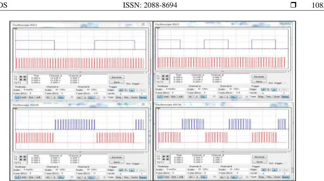
Task: Click Reverse button in top-right XSC5 oscilloscope
Action: click(x=259, y=77)
